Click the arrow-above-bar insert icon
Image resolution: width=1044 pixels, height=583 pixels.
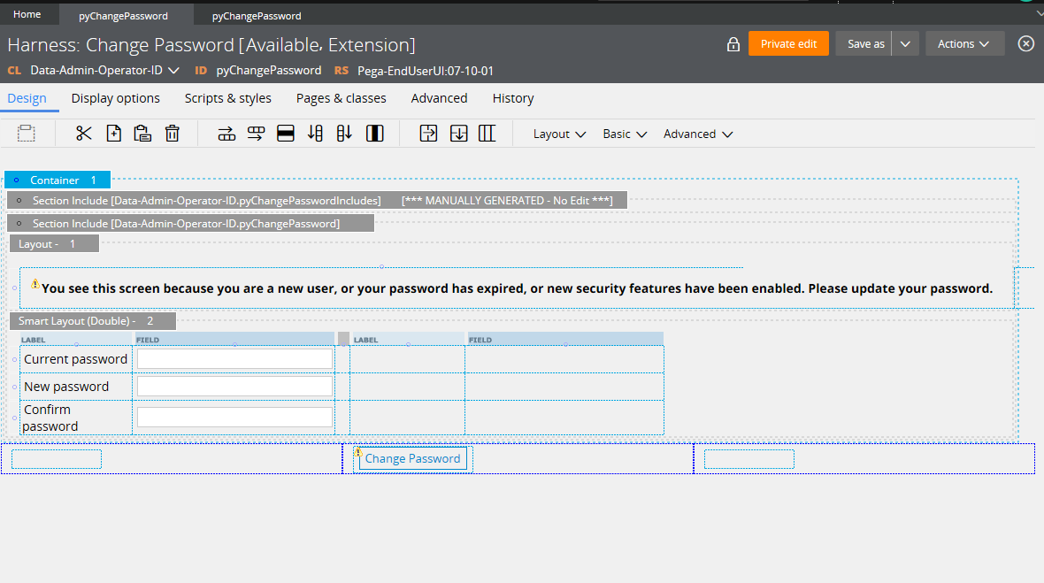click(226, 134)
